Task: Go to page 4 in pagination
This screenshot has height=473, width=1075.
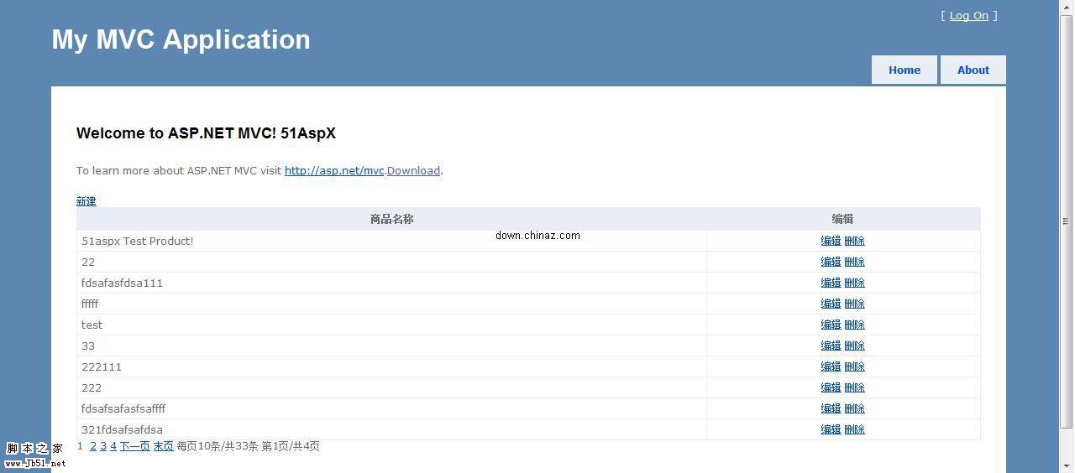Action: 113,446
